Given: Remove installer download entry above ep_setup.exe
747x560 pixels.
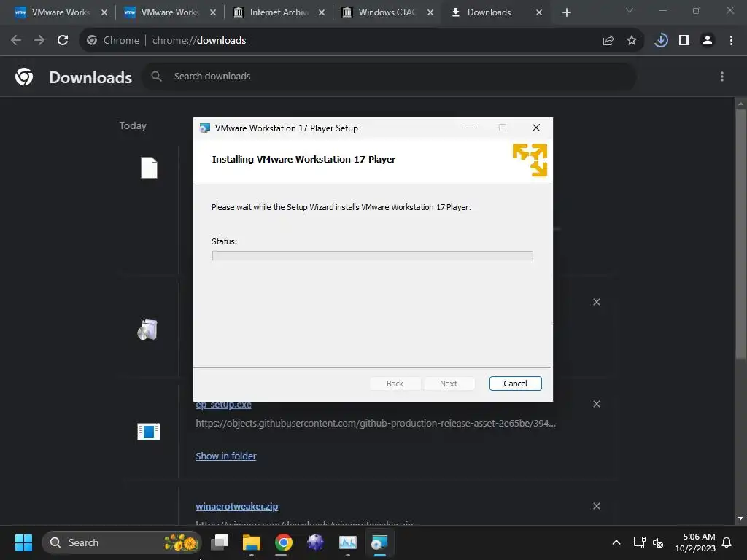Looking at the screenshot, I should pyautogui.click(x=597, y=302).
